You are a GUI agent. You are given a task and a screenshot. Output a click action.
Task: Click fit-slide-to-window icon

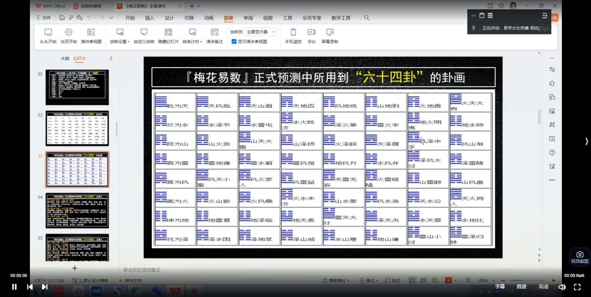point(468,280)
